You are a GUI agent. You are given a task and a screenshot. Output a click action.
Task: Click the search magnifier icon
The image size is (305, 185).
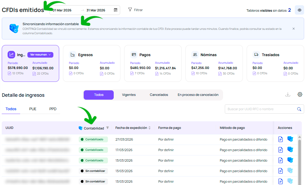299,109
